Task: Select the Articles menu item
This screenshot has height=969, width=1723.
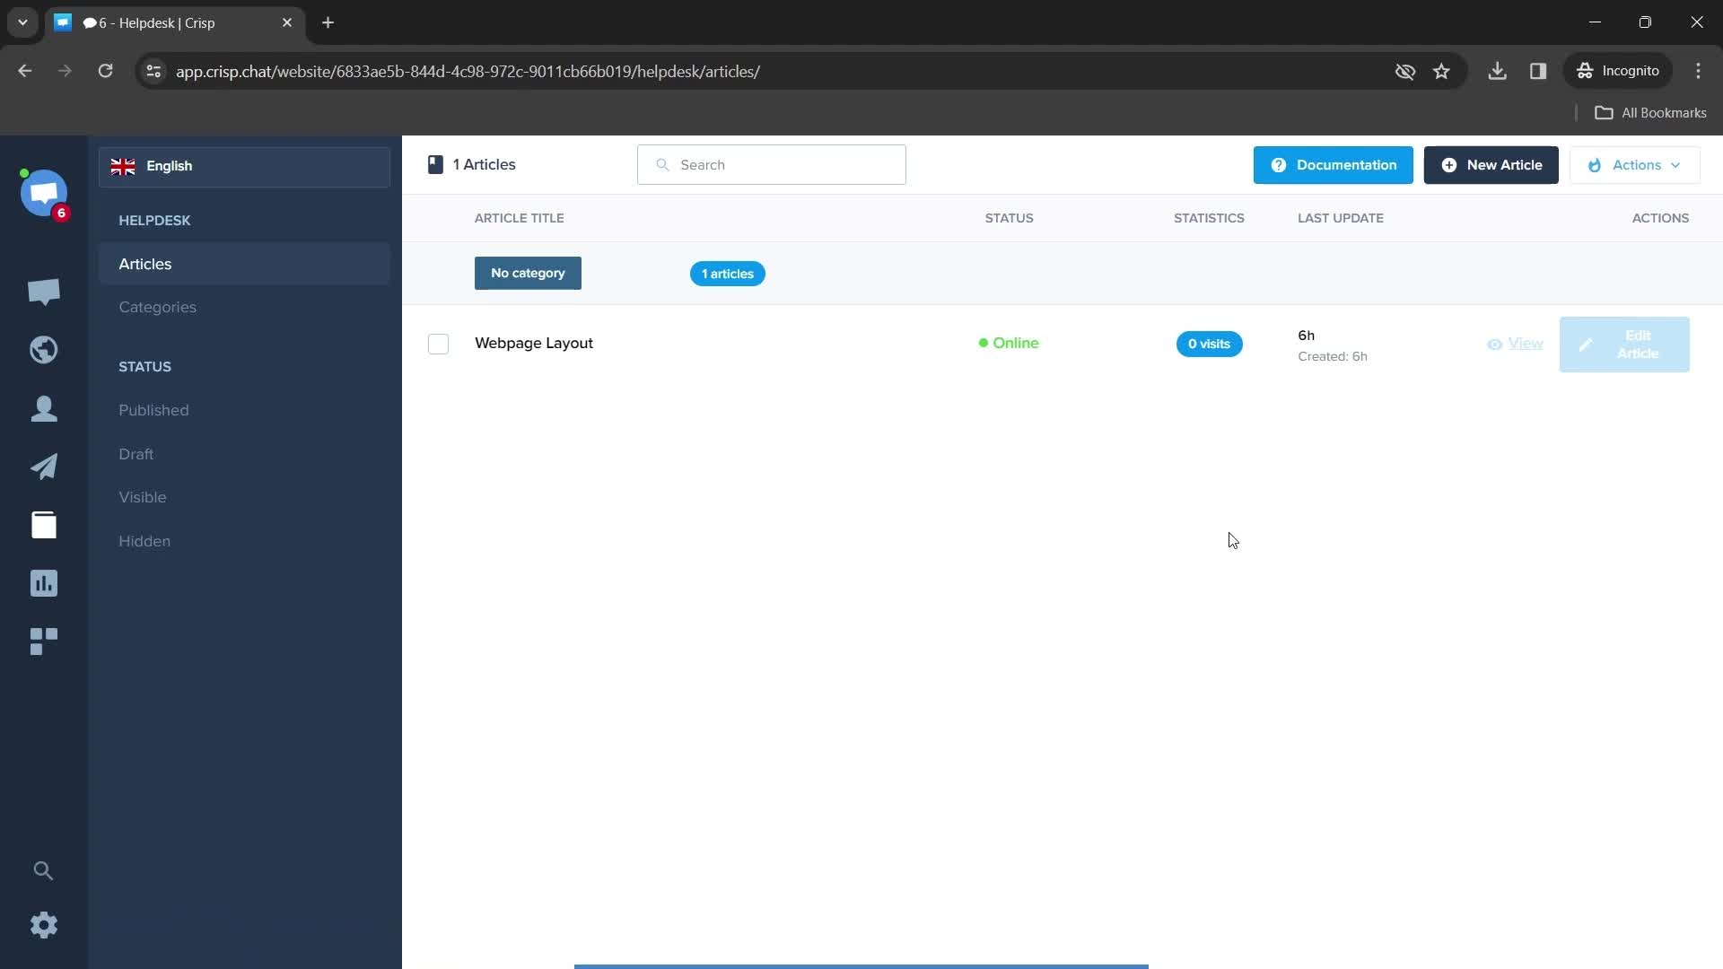Action: (x=144, y=263)
